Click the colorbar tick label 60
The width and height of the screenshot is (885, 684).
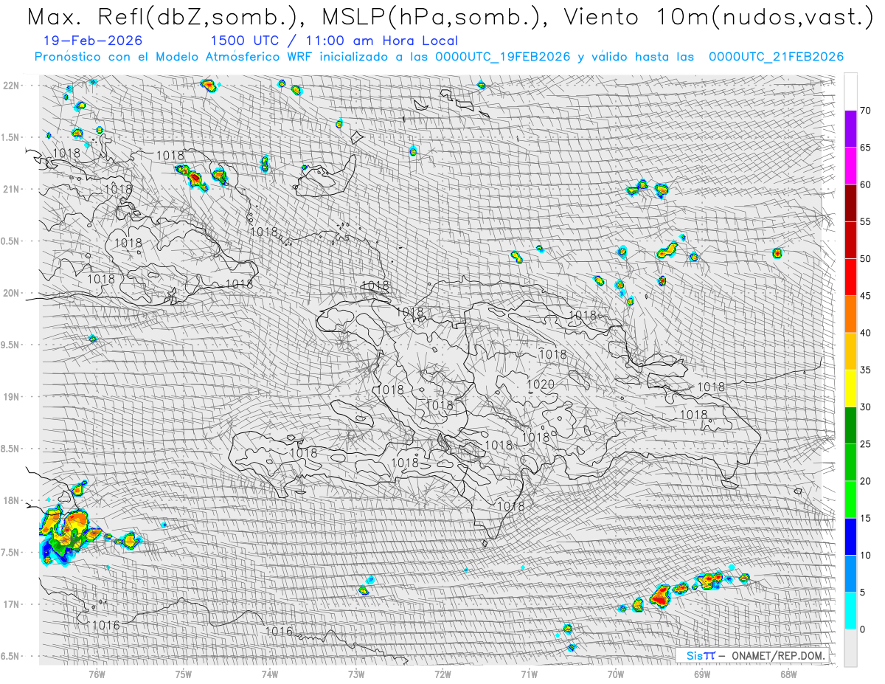865,184
